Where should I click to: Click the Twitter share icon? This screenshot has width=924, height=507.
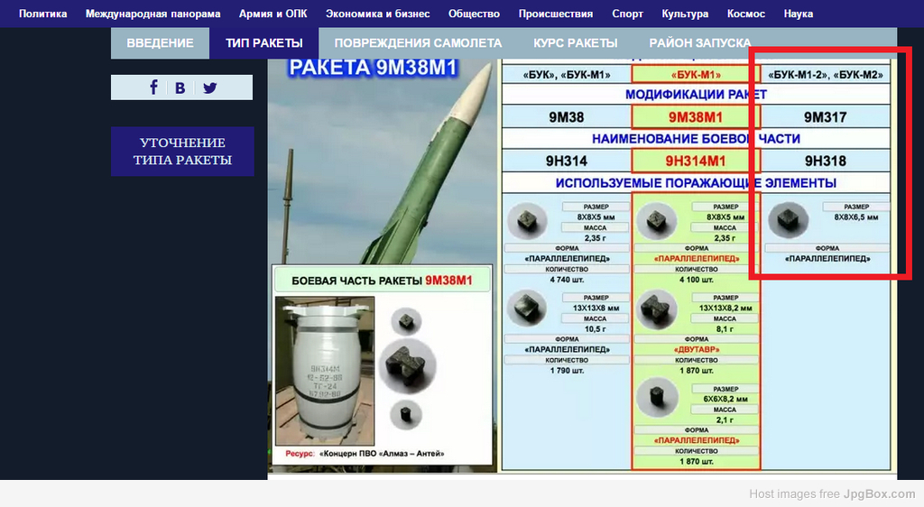pyautogui.click(x=209, y=88)
